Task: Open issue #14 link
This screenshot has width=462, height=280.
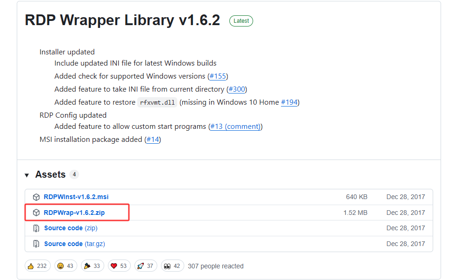Action: (x=153, y=140)
